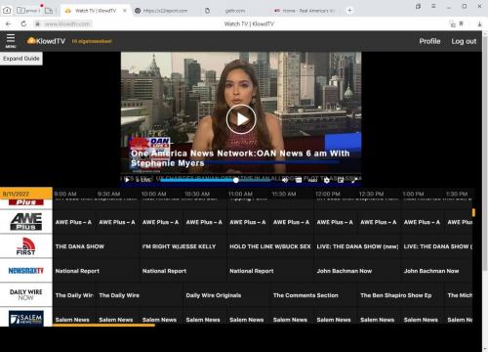The height and width of the screenshot is (352, 488).
Task: Expand the program guide
Action: pos(21,59)
